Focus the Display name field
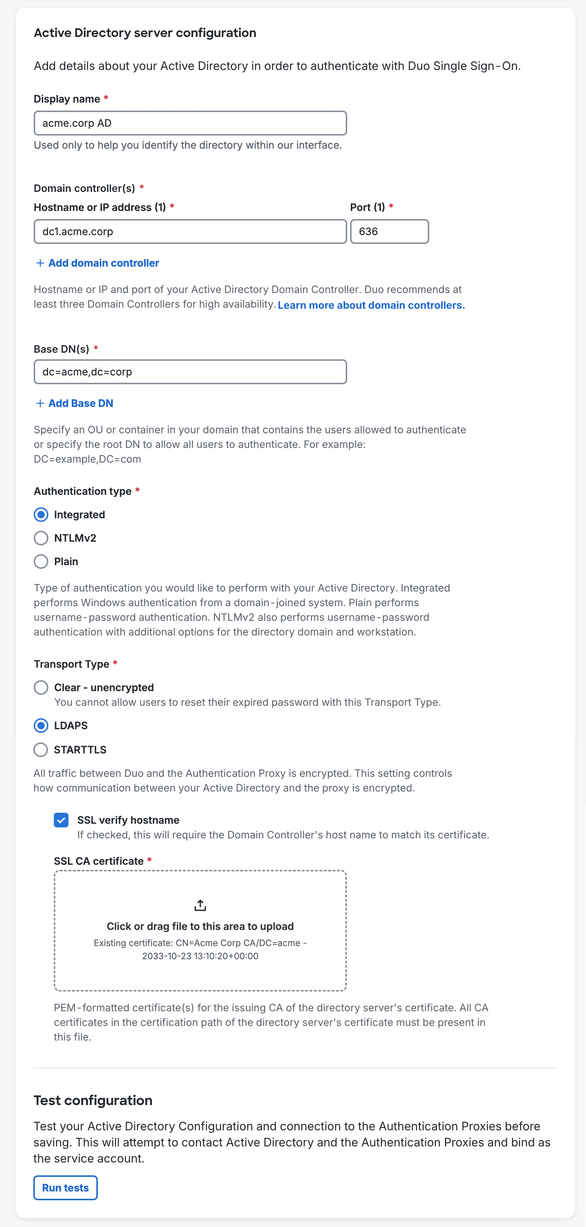The image size is (586, 1227). 190,123
